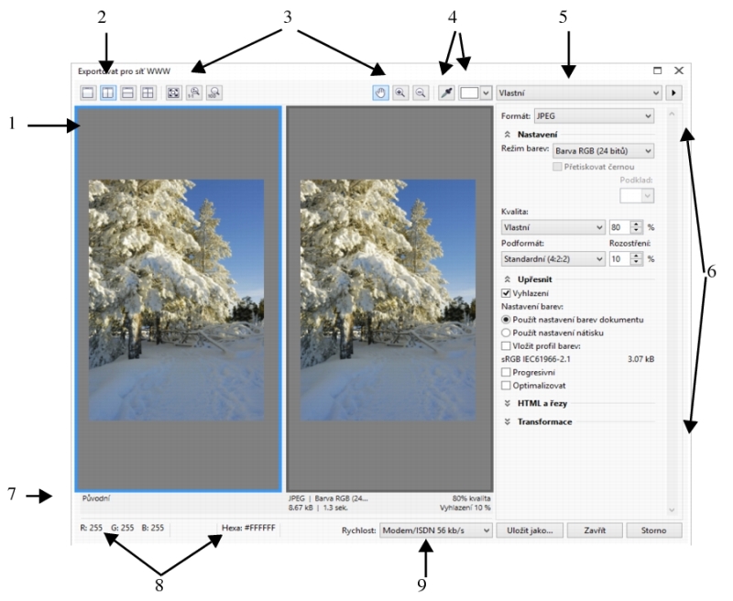Choose the four previews layout icon
This screenshot has height=601, width=733.
click(x=145, y=93)
